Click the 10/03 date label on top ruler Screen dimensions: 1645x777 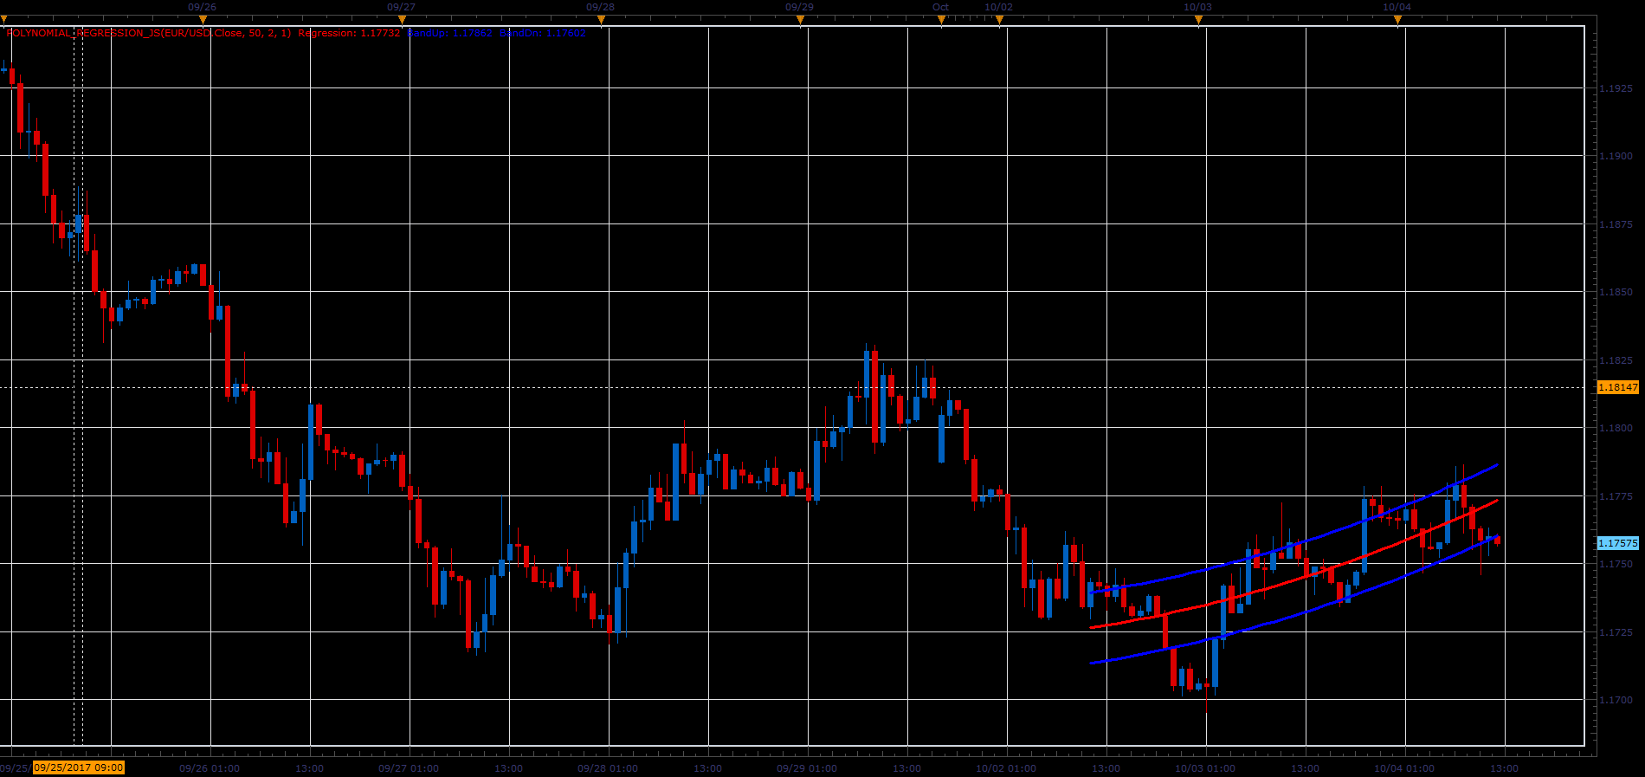pyautogui.click(x=1197, y=7)
